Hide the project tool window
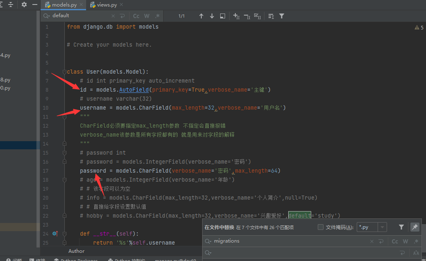The image size is (426, 261). click(x=35, y=4)
